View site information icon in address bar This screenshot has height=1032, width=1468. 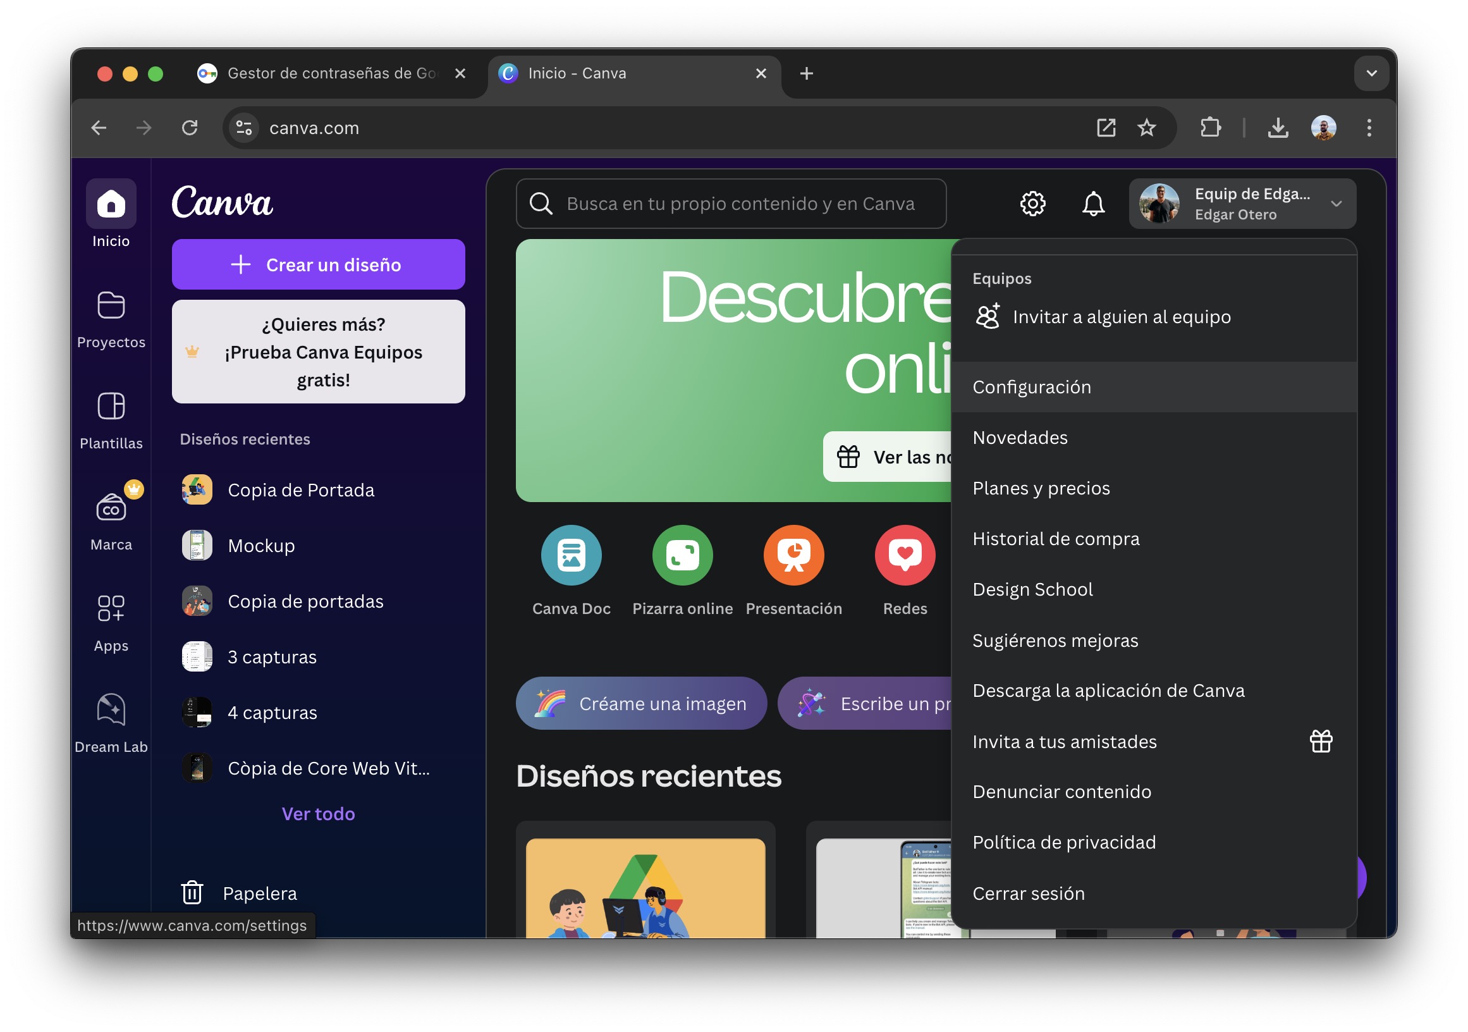(x=244, y=128)
